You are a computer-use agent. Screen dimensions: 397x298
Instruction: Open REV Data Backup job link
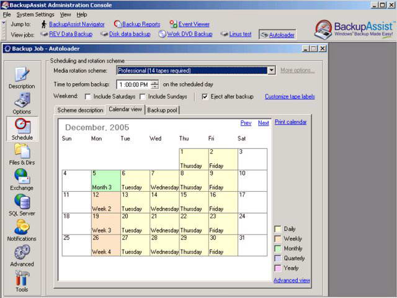tap(71, 34)
